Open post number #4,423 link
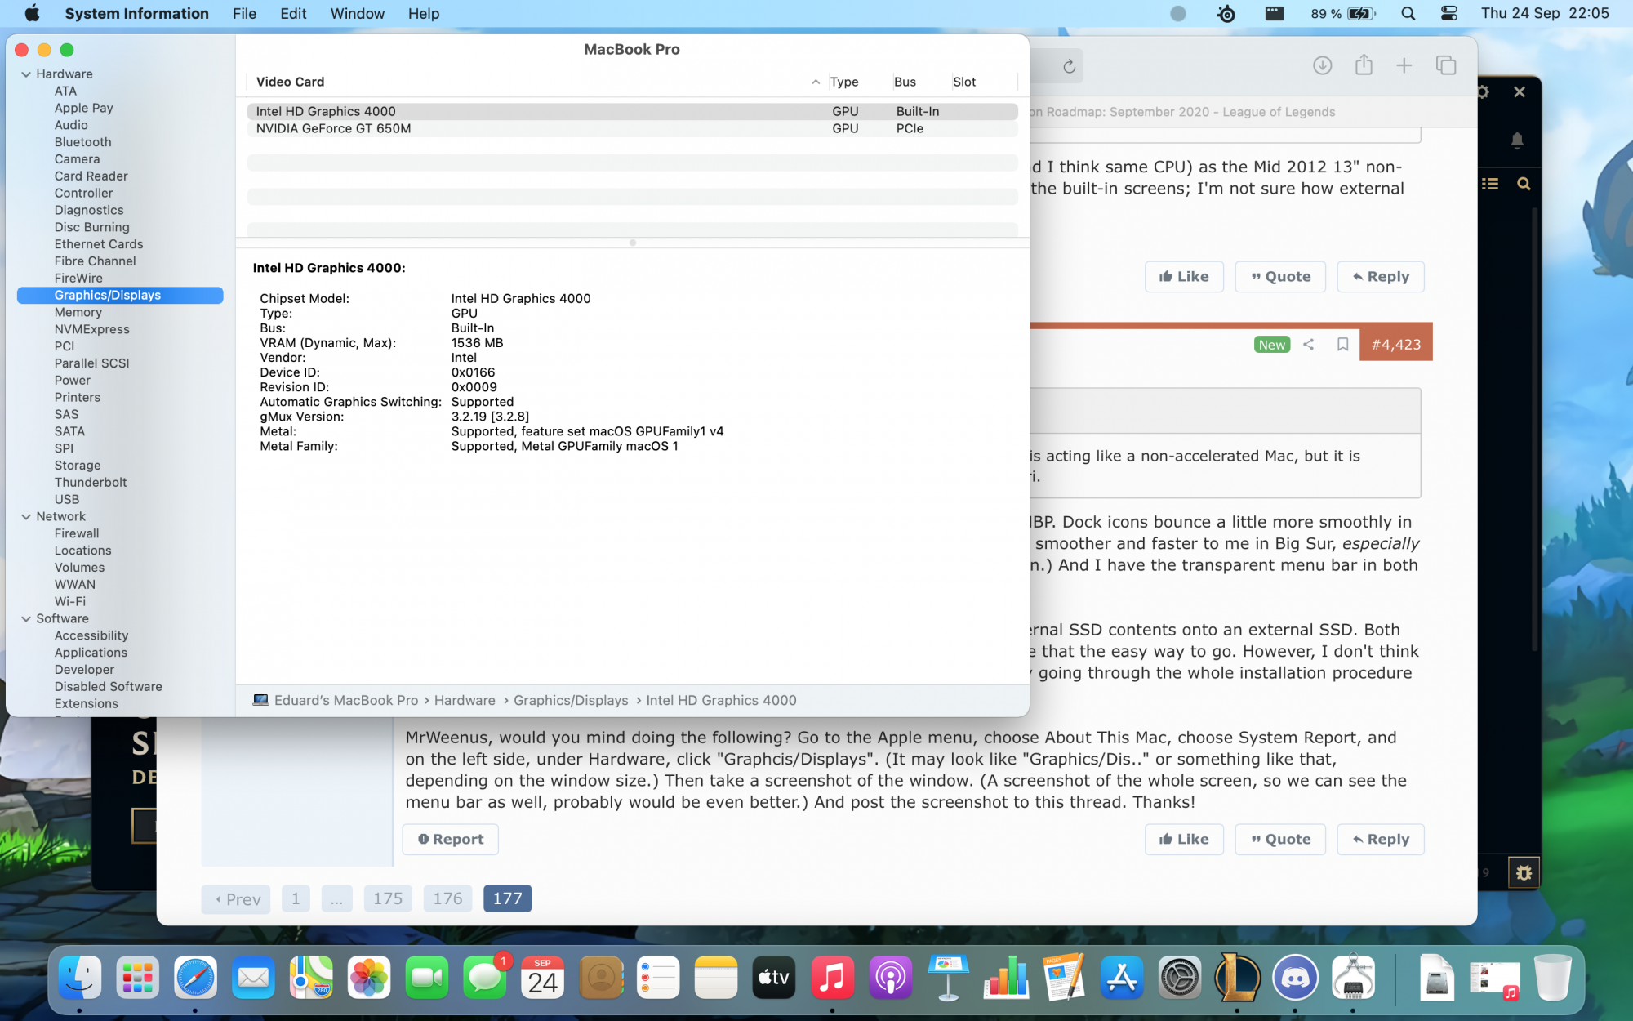 1396,344
